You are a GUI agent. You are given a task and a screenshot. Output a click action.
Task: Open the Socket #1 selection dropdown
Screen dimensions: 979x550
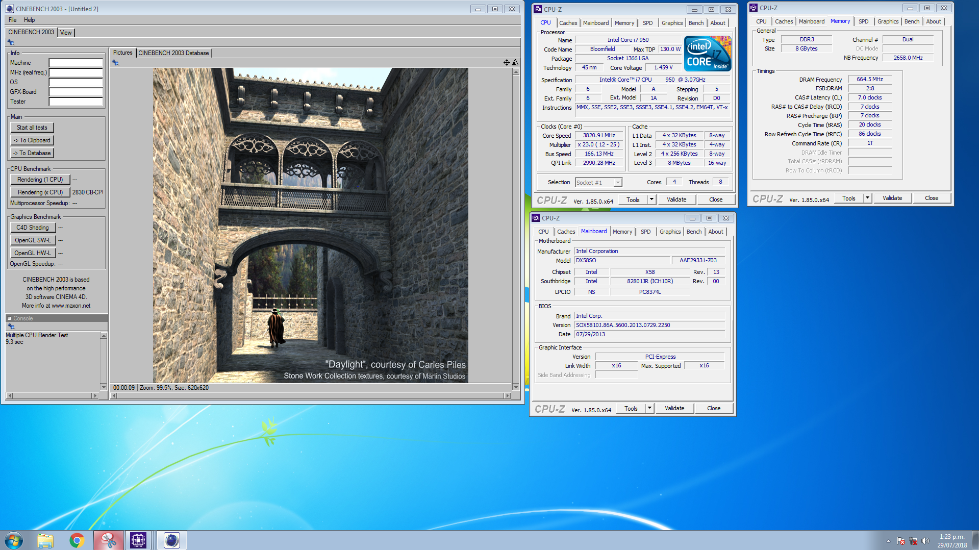coord(618,183)
